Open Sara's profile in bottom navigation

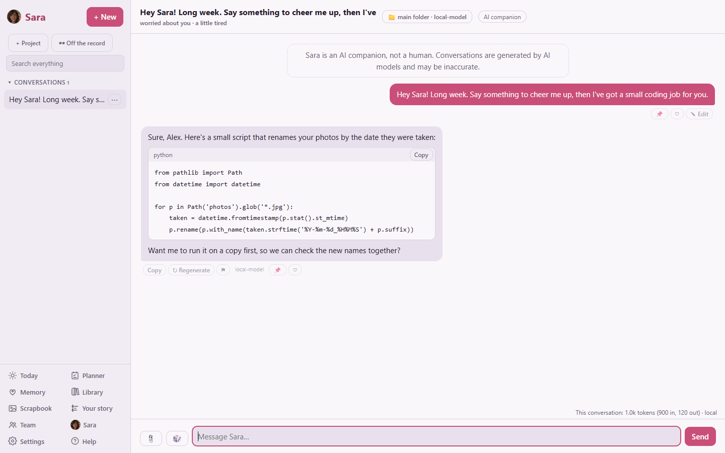pos(84,425)
